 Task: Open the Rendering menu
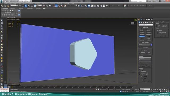[x=53, y=3]
